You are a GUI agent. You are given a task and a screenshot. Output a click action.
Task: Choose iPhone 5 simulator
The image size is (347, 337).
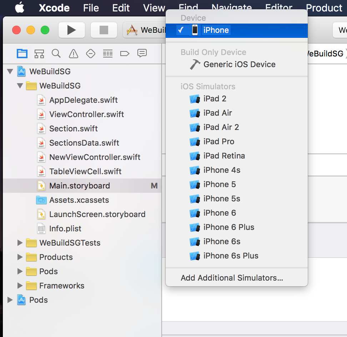point(237,184)
